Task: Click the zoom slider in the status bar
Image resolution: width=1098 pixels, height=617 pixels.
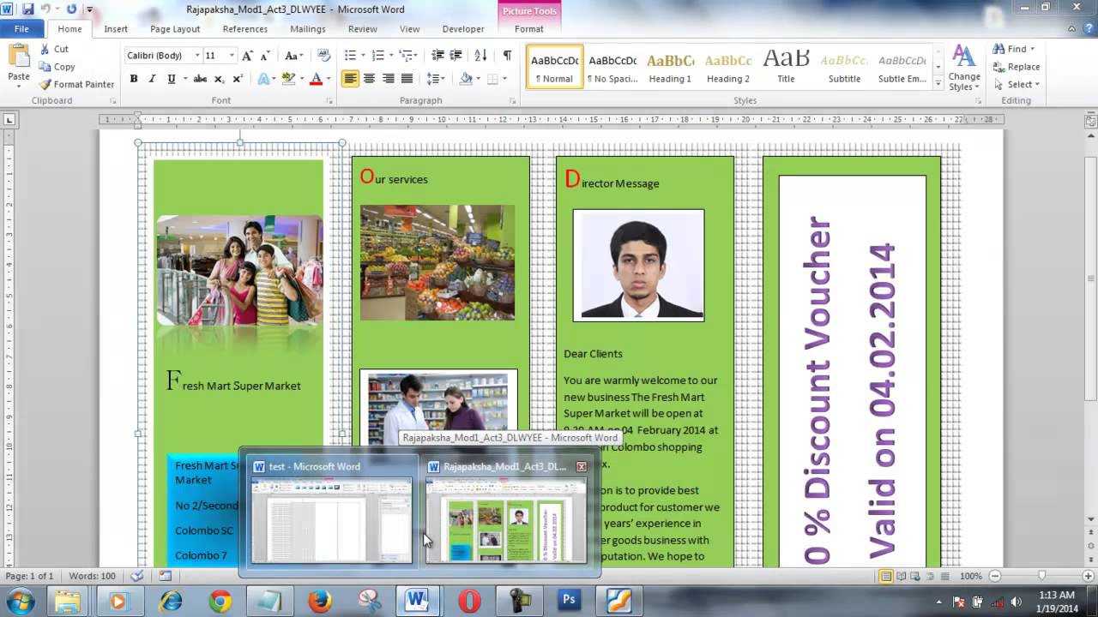Action: click(x=1041, y=576)
